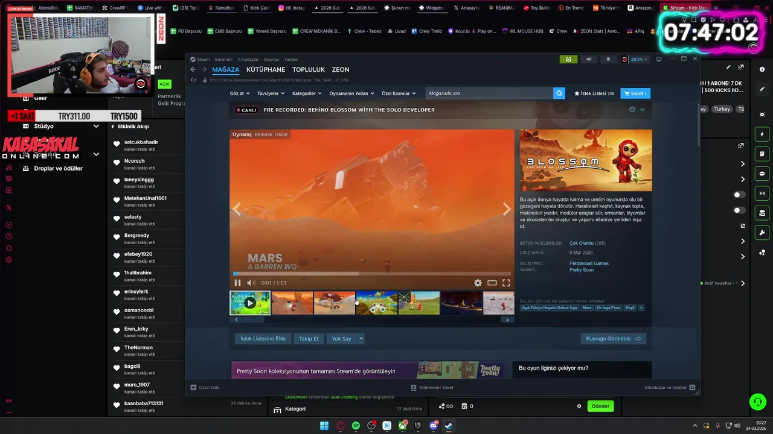Screen dimensions: 773x434
Task: Open Spotify from the Windows taskbar
Action: [x=356, y=426]
